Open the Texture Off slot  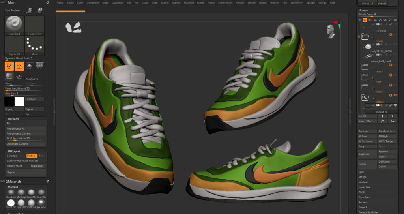35,26
